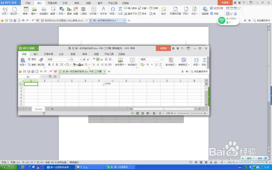Print from Writer quick access toolbar

pyautogui.click(x=15, y=20)
